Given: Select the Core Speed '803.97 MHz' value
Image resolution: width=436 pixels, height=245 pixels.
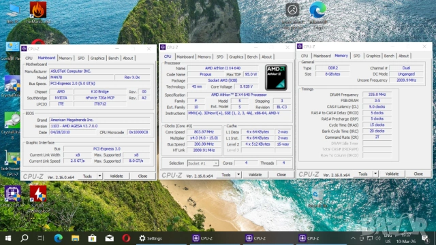Looking at the screenshot, I should click(x=204, y=132).
